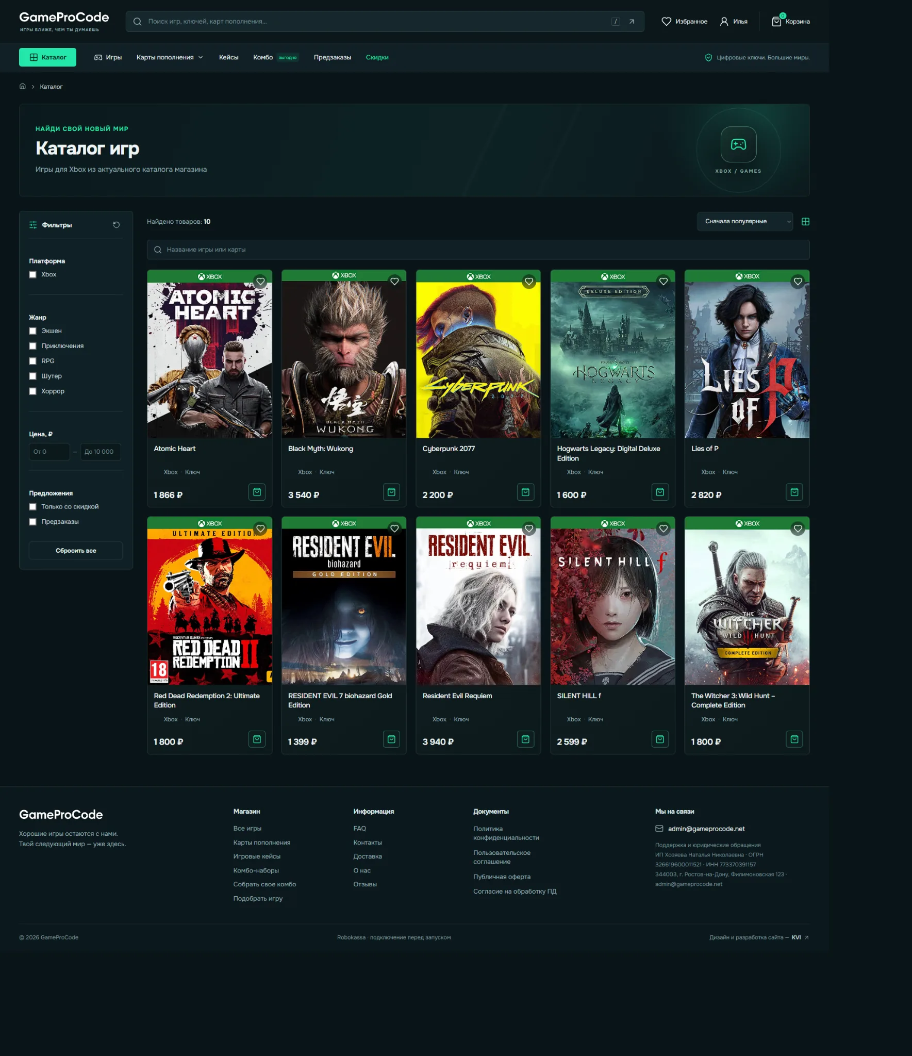Favorite The Witcher 3 with heart icon
Viewport: 912px width, 1056px height.
tap(798, 529)
